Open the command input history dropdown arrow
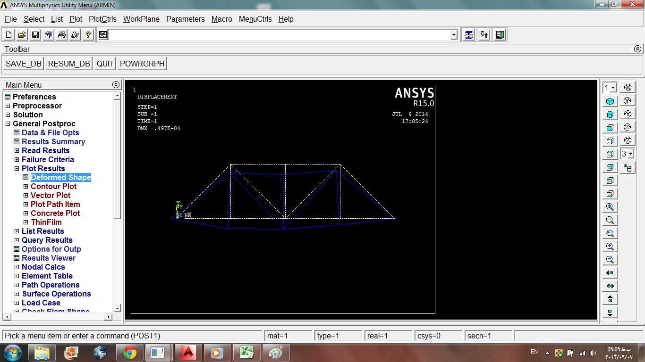Viewport: 645px width, 362px height. (454, 35)
